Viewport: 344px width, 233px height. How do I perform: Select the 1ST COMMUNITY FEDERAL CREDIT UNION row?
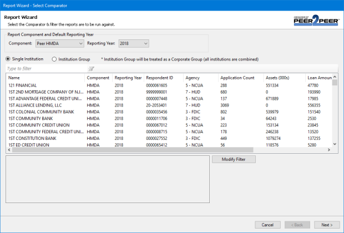point(169,131)
